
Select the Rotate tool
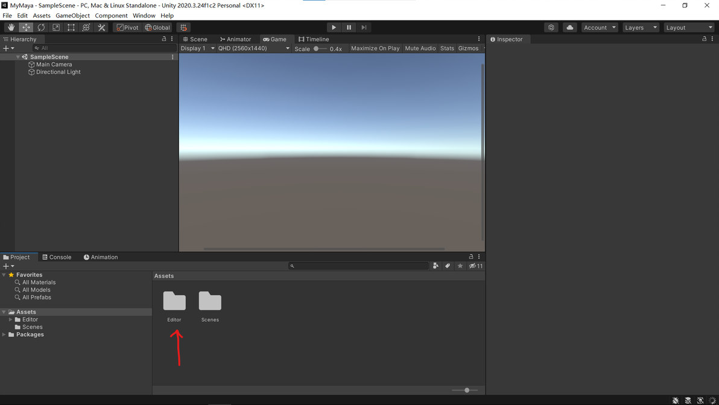coord(41,28)
